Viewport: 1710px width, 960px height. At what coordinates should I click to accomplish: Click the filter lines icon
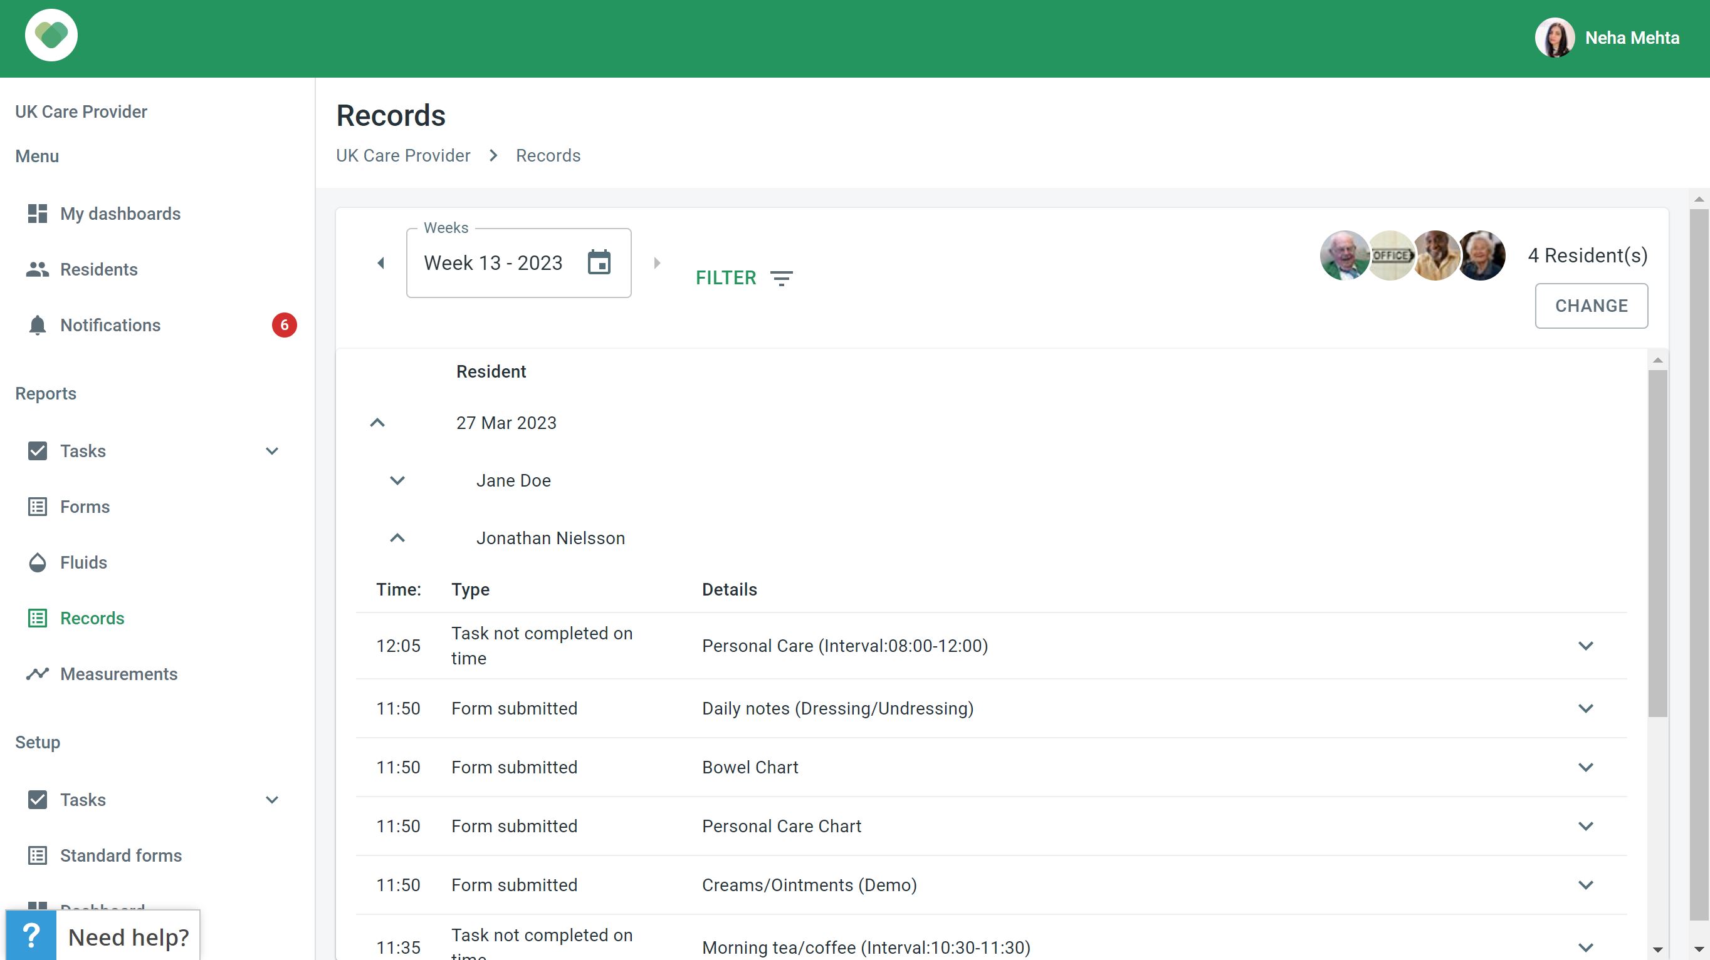pos(781,279)
